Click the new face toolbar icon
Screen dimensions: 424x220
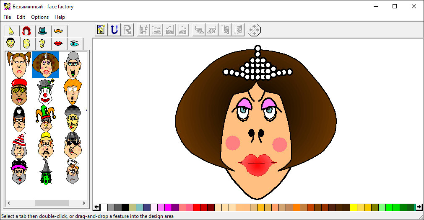[101, 30]
